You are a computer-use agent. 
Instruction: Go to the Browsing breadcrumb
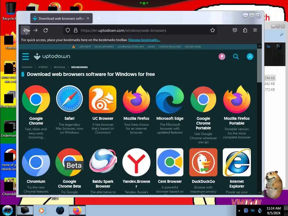59,67
